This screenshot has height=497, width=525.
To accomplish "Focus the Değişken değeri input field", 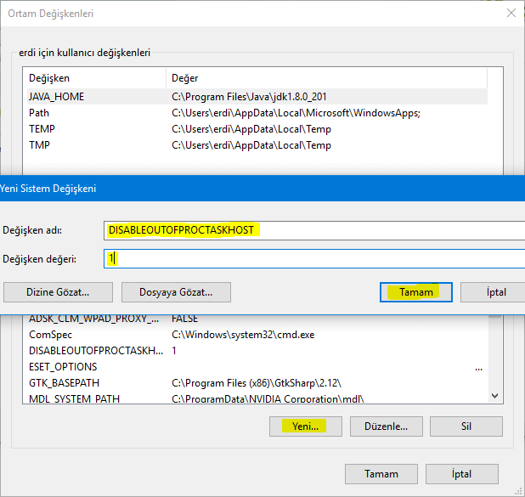I will [314, 258].
